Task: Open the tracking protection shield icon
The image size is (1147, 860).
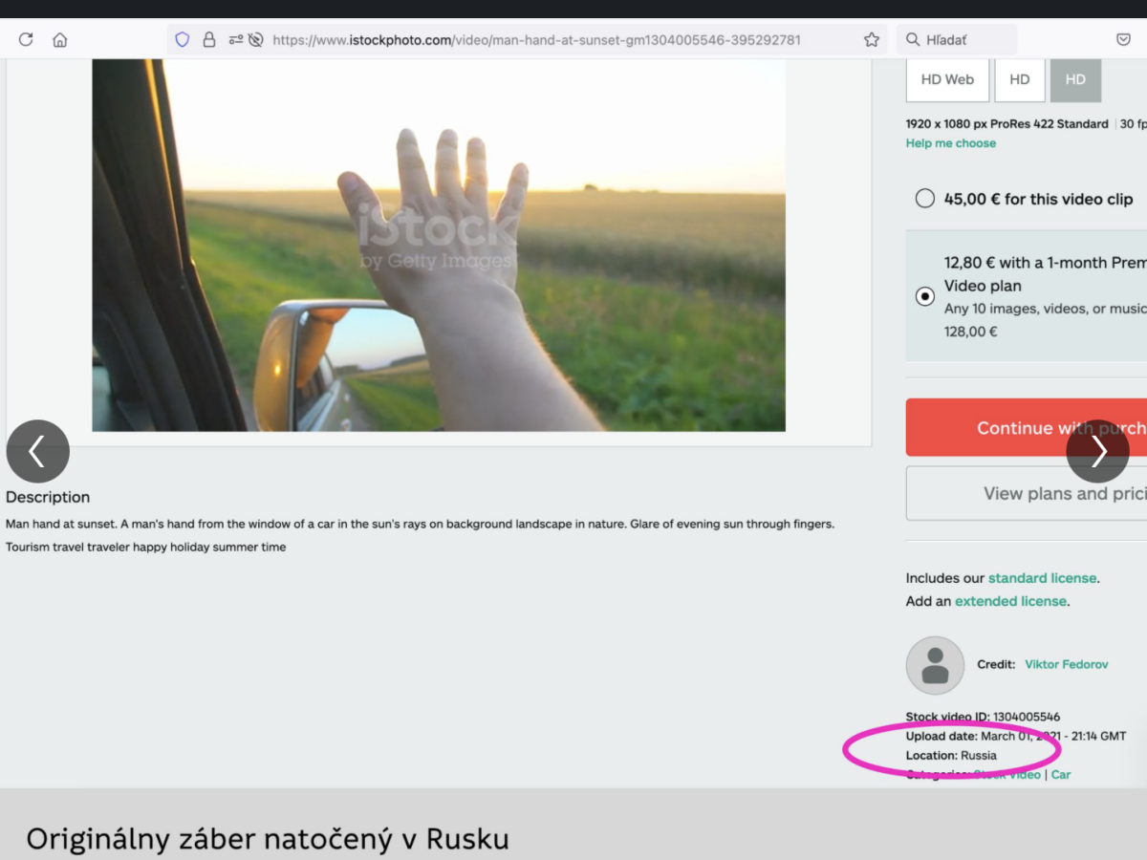Action: tap(183, 40)
